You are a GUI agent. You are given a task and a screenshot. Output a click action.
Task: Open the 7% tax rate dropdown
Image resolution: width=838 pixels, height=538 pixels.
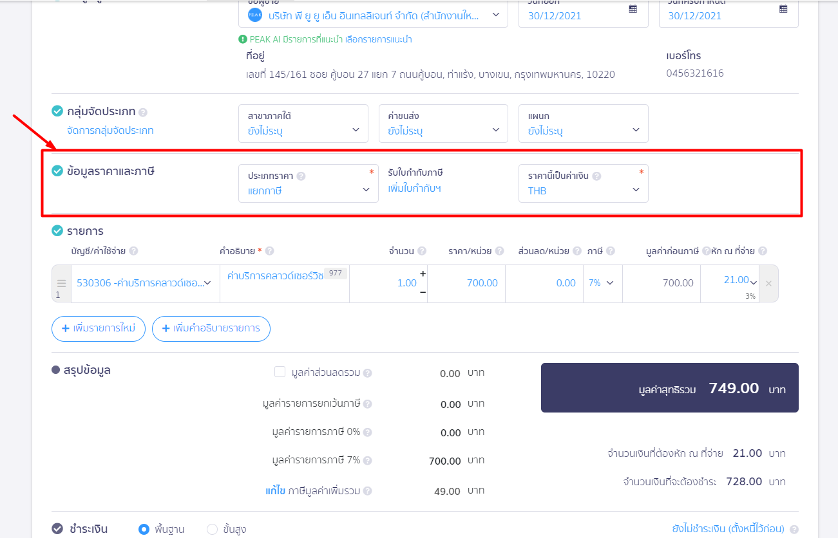click(602, 283)
